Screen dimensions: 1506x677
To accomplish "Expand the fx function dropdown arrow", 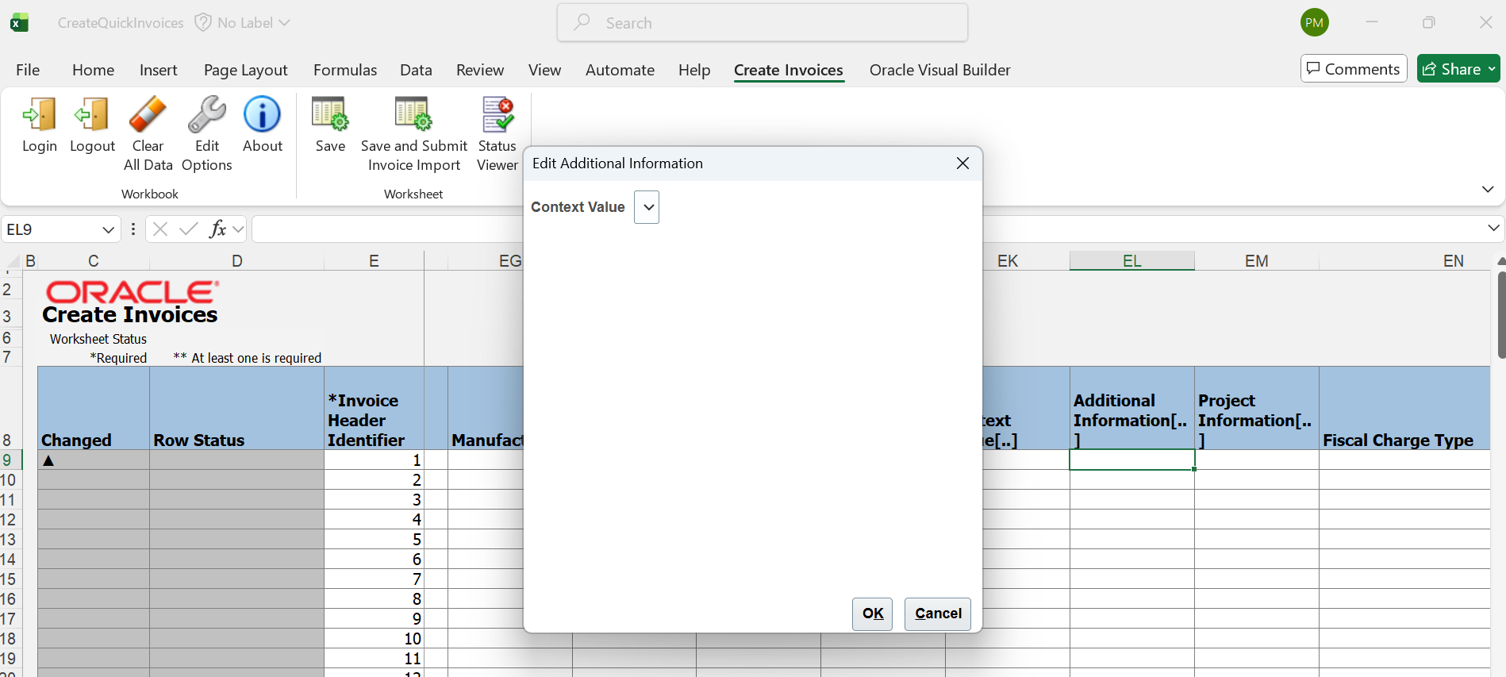I will pyautogui.click(x=238, y=229).
